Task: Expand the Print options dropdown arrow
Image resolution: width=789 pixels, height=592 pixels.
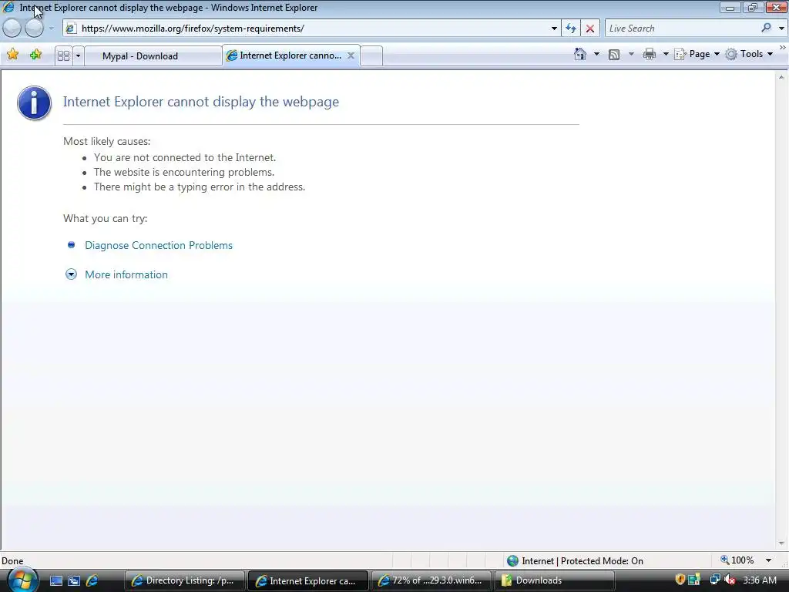Action: pos(665,54)
